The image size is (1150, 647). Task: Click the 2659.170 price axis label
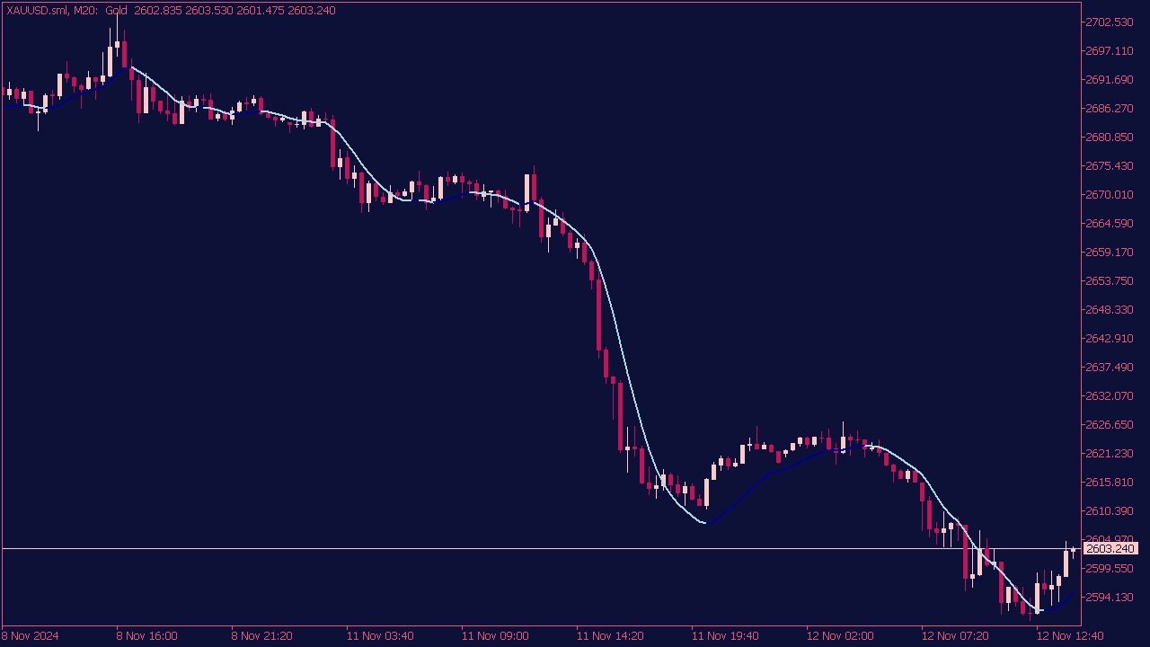click(1110, 252)
